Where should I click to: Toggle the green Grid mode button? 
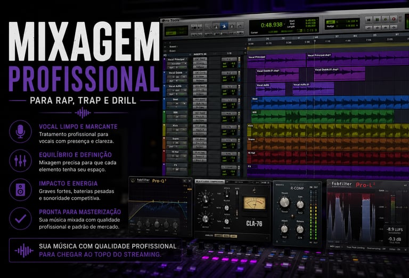331,22
